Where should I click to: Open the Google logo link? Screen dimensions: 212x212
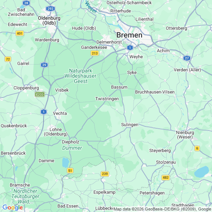[x=13, y=207]
